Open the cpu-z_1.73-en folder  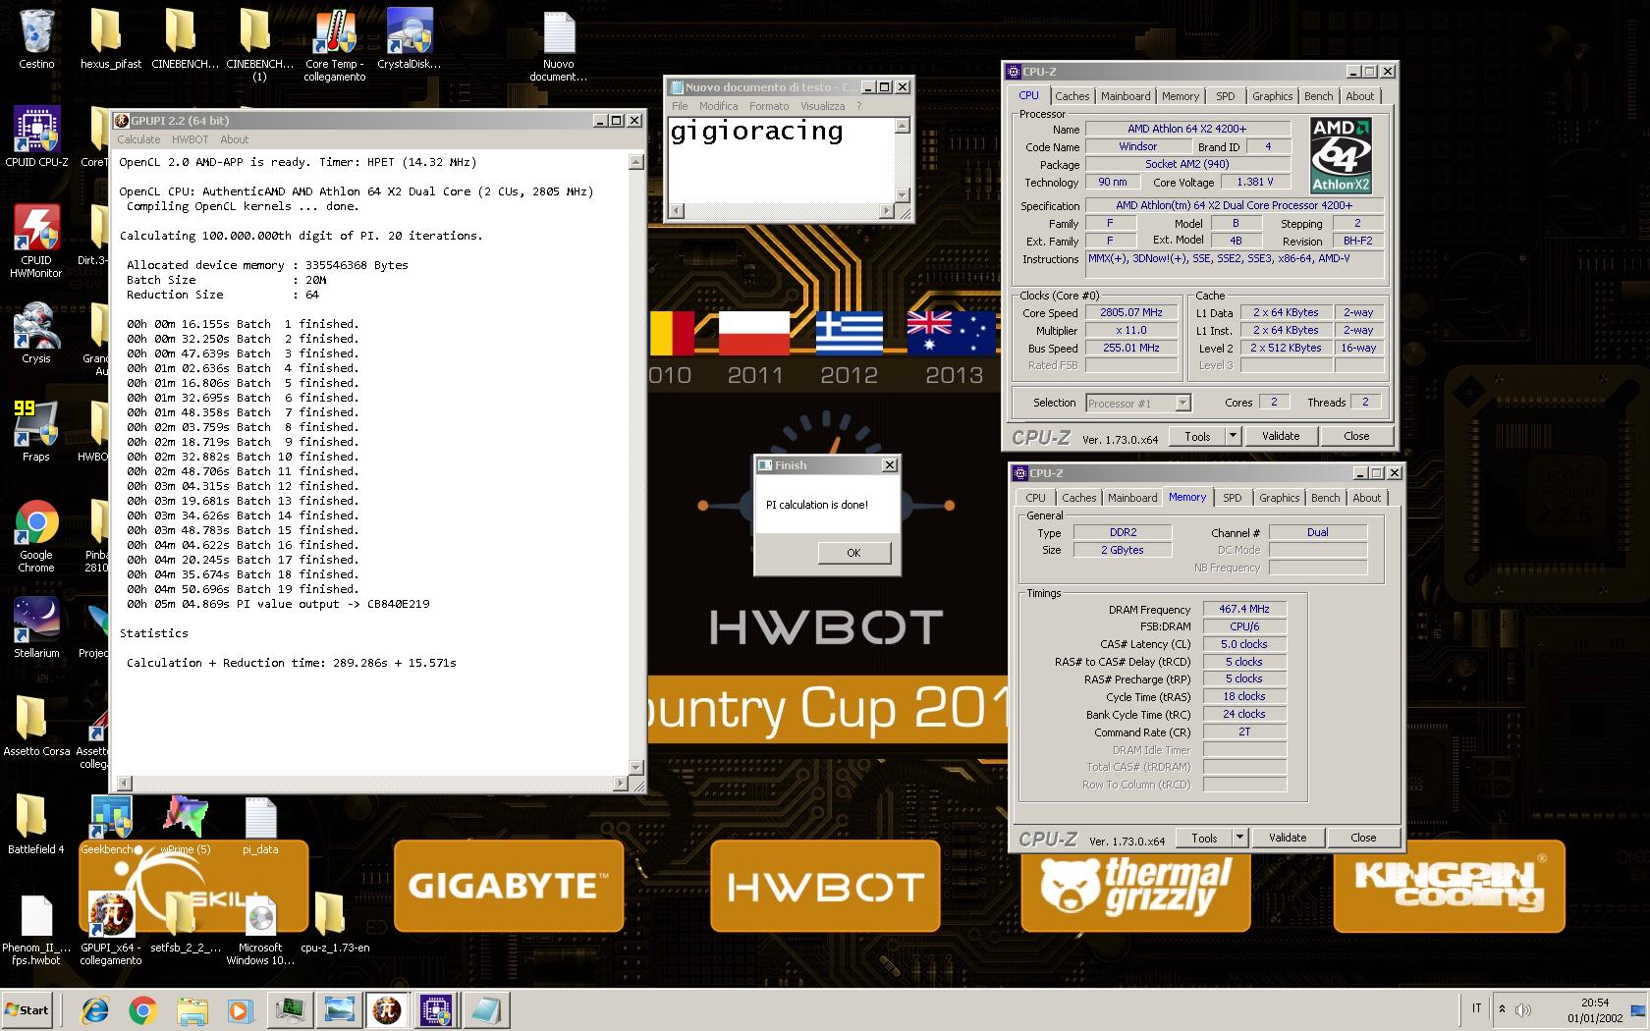[x=335, y=923]
